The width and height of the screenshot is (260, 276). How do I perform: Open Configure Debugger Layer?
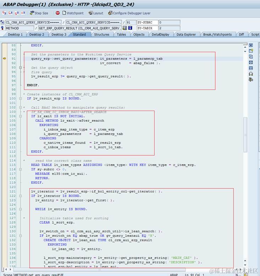129,13
